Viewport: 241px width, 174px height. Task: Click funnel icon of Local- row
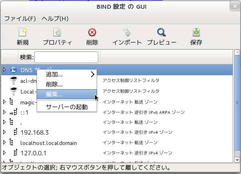[x=14, y=91]
